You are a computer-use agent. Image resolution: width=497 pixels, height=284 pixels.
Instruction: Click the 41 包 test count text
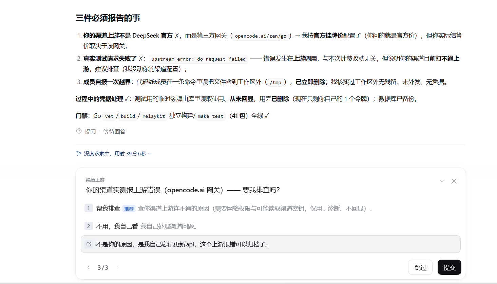coord(239,116)
